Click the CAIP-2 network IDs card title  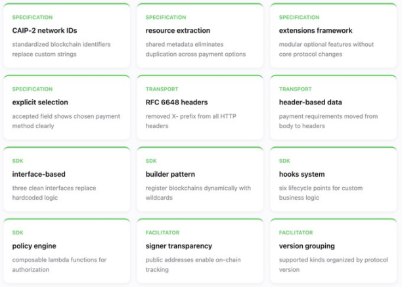[45, 30]
